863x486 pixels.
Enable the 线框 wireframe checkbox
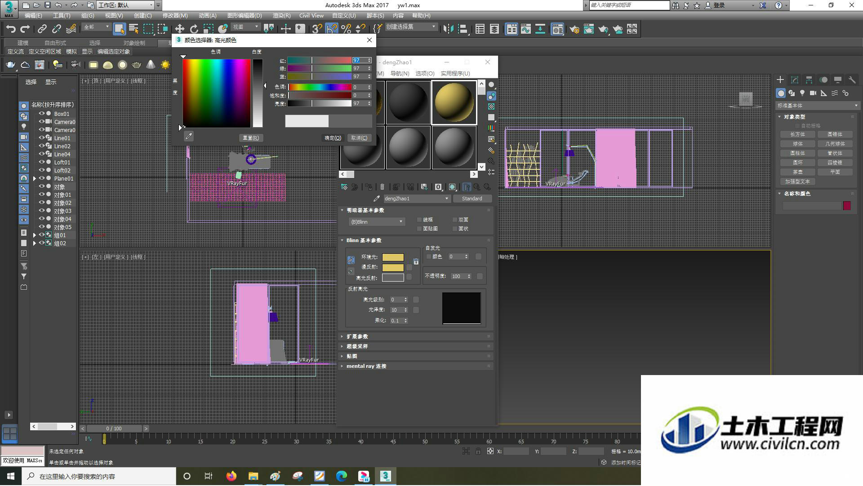[x=419, y=220]
